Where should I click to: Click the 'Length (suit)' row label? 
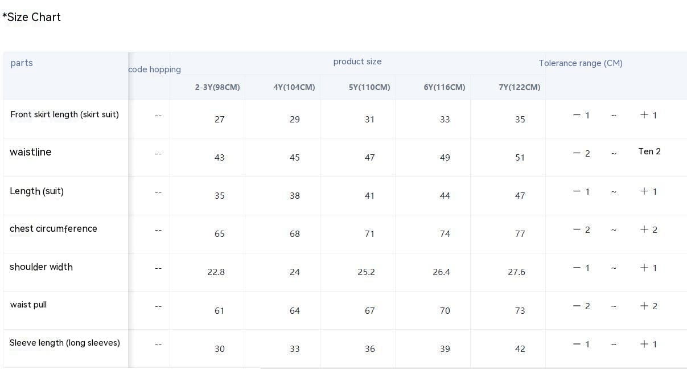click(36, 191)
